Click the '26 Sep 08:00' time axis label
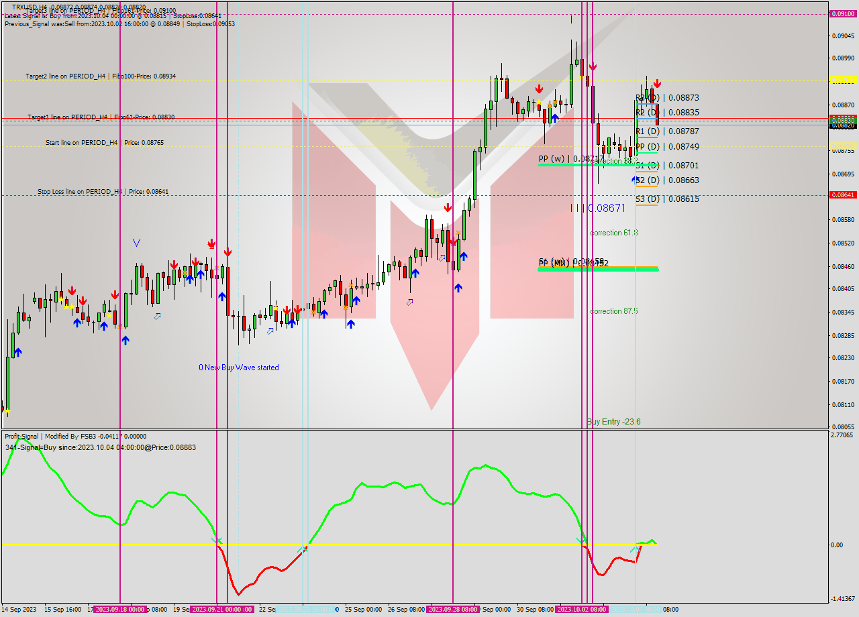This screenshot has height=617, width=859. coord(406,610)
